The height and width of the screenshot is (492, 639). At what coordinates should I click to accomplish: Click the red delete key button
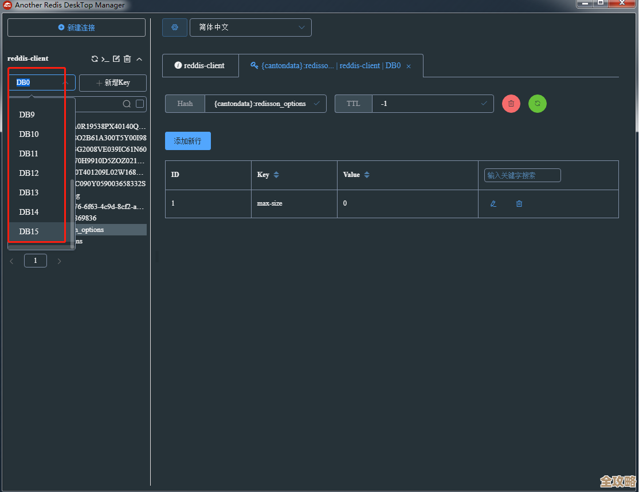(511, 104)
